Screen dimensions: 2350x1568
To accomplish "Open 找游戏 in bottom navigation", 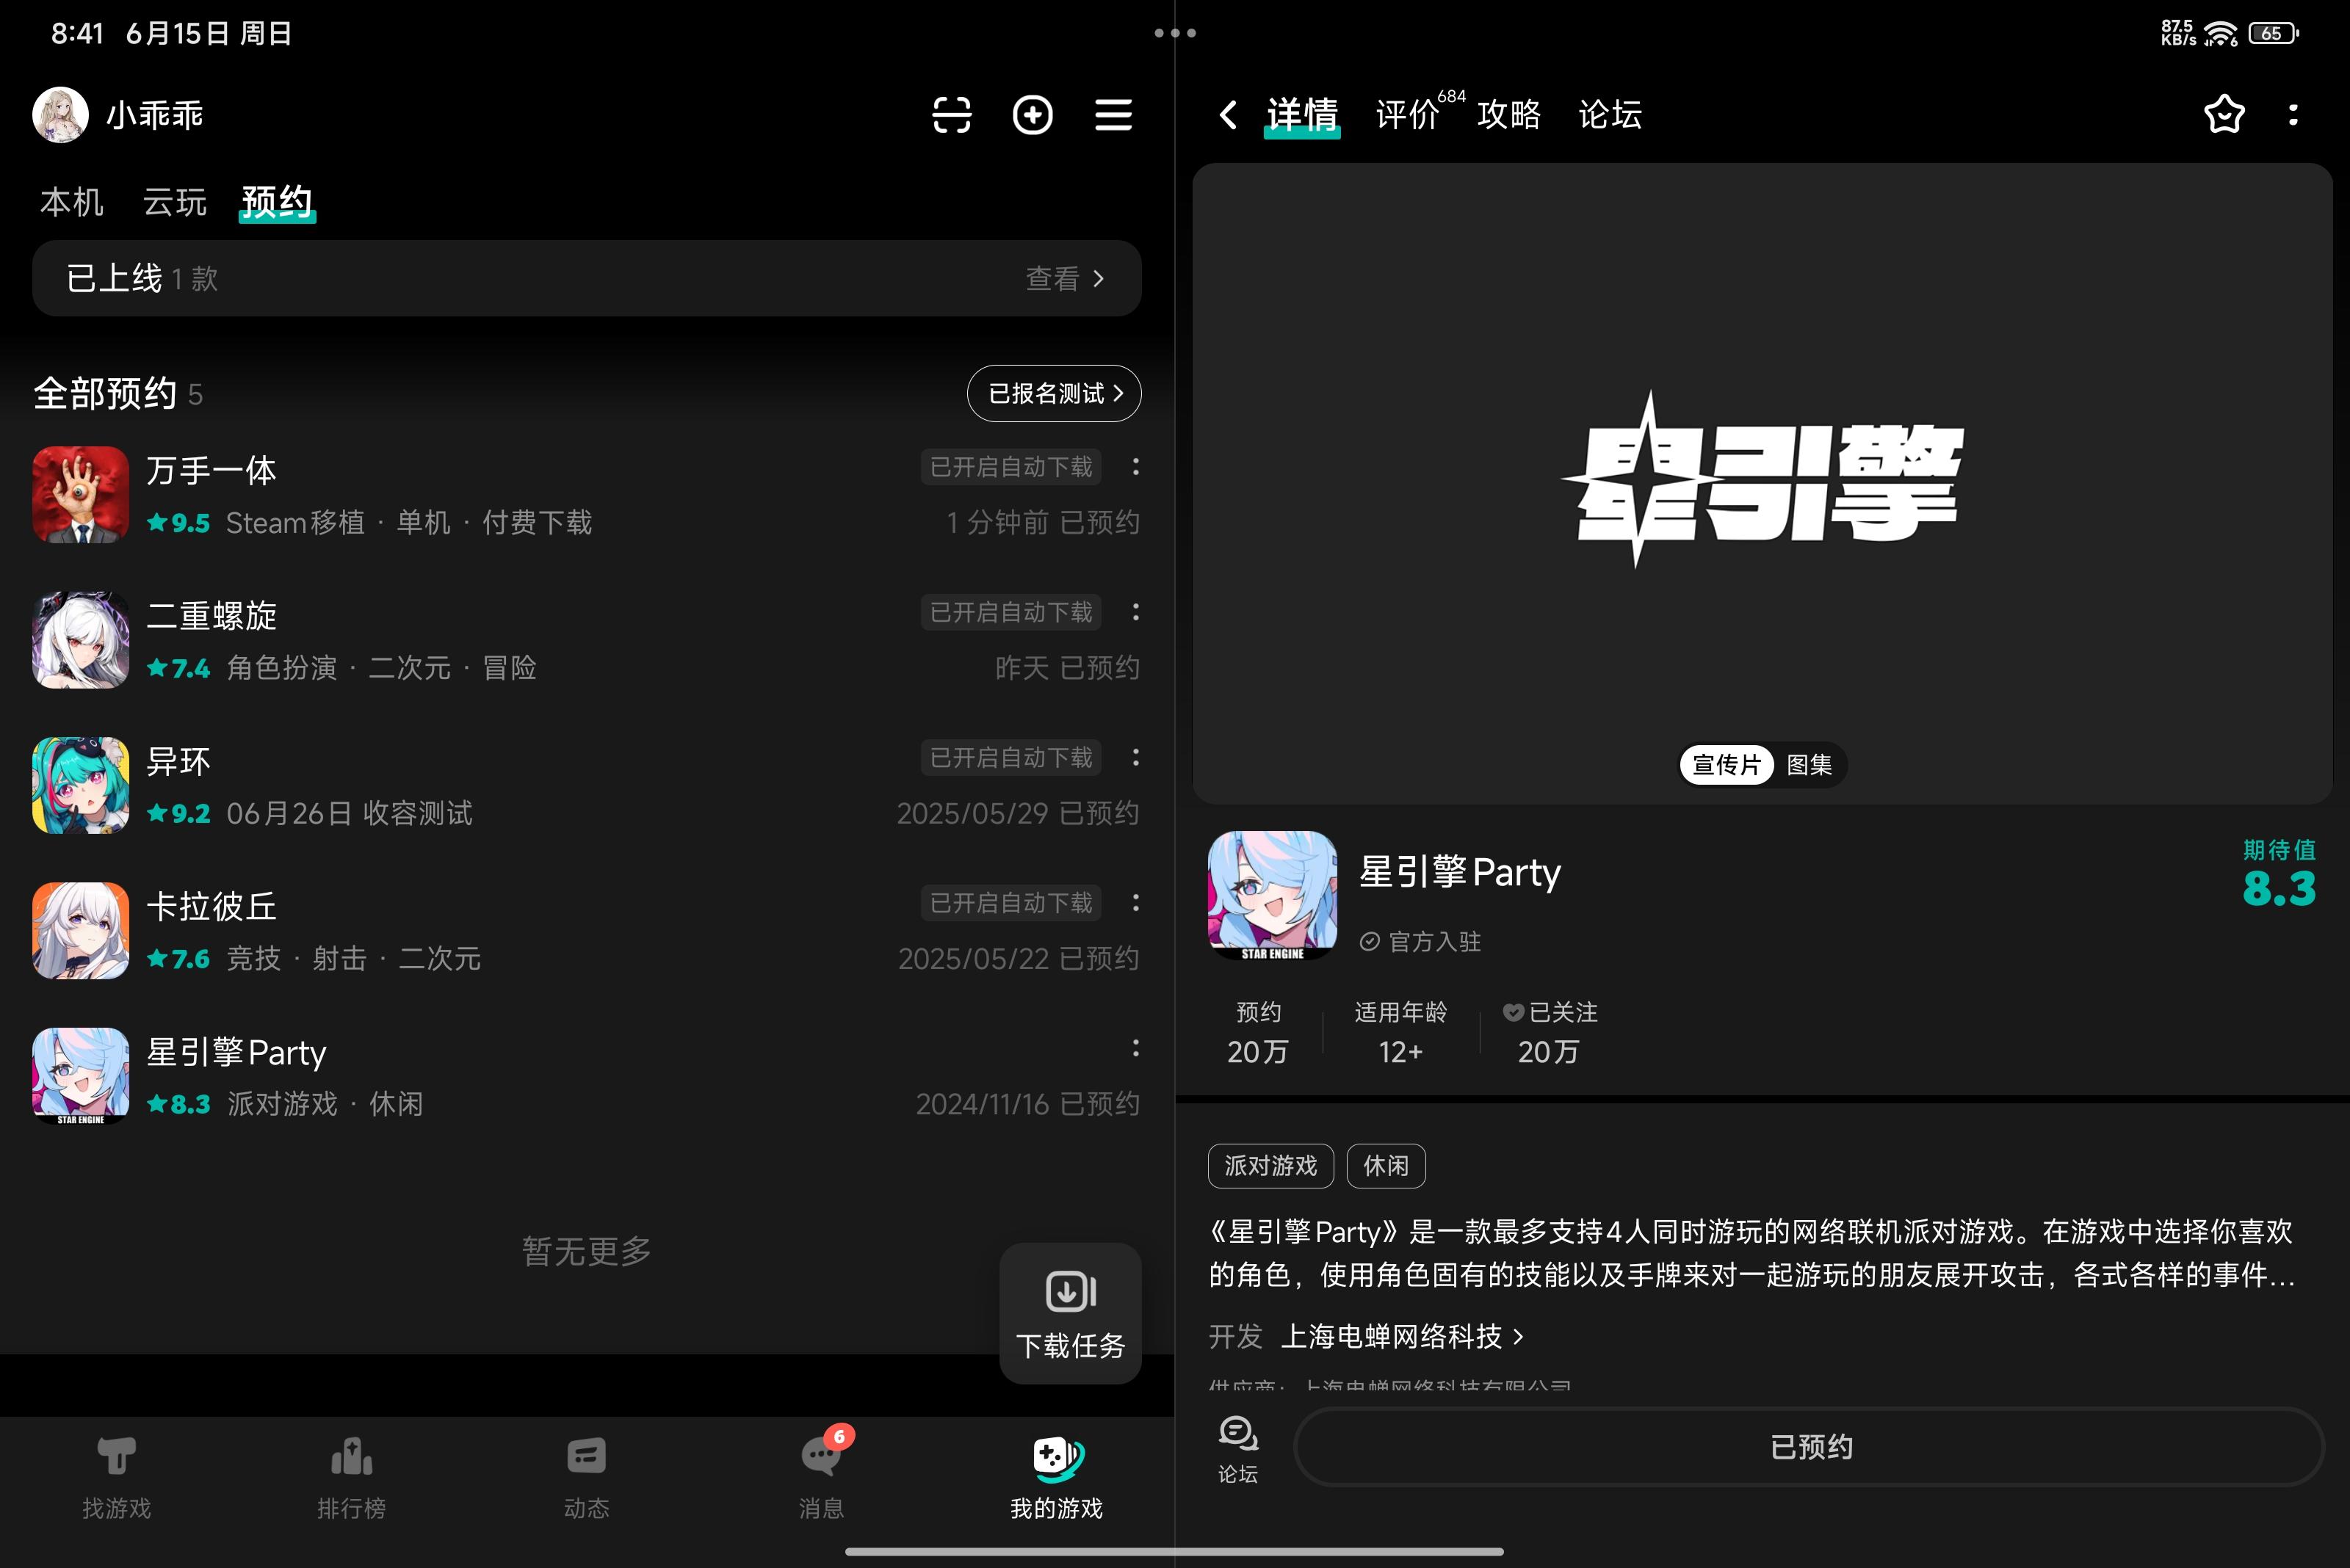I will [x=116, y=1478].
